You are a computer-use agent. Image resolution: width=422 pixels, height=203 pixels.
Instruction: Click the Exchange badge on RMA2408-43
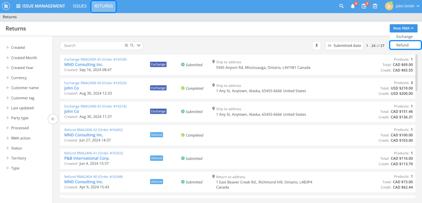pos(158,111)
